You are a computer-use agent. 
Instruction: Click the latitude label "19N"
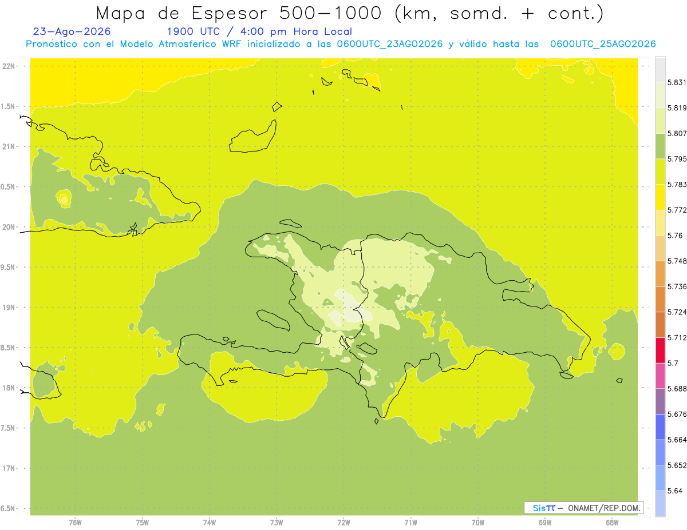[9, 308]
